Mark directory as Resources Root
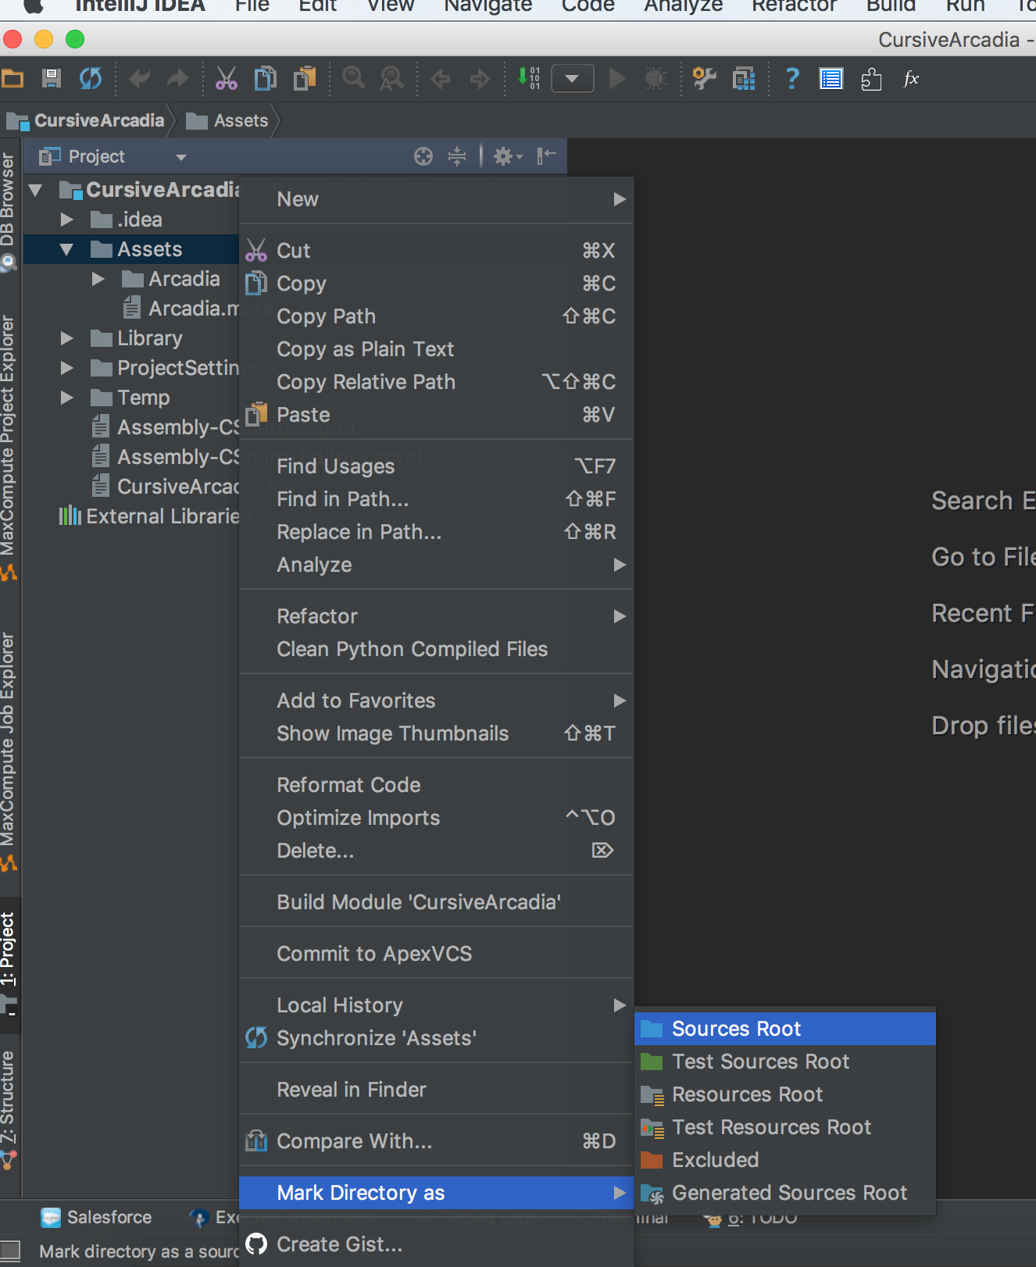Image resolution: width=1036 pixels, height=1267 pixels. (x=785, y=1094)
